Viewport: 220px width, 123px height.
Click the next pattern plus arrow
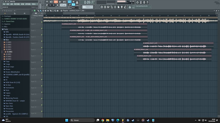[94, 7]
